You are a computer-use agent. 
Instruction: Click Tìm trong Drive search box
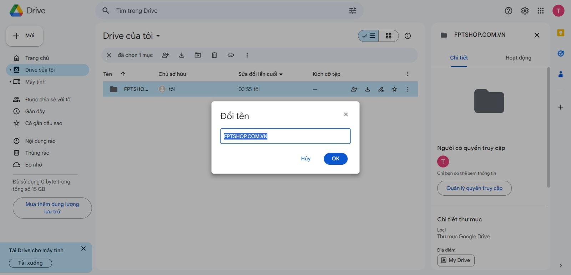(229, 11)
